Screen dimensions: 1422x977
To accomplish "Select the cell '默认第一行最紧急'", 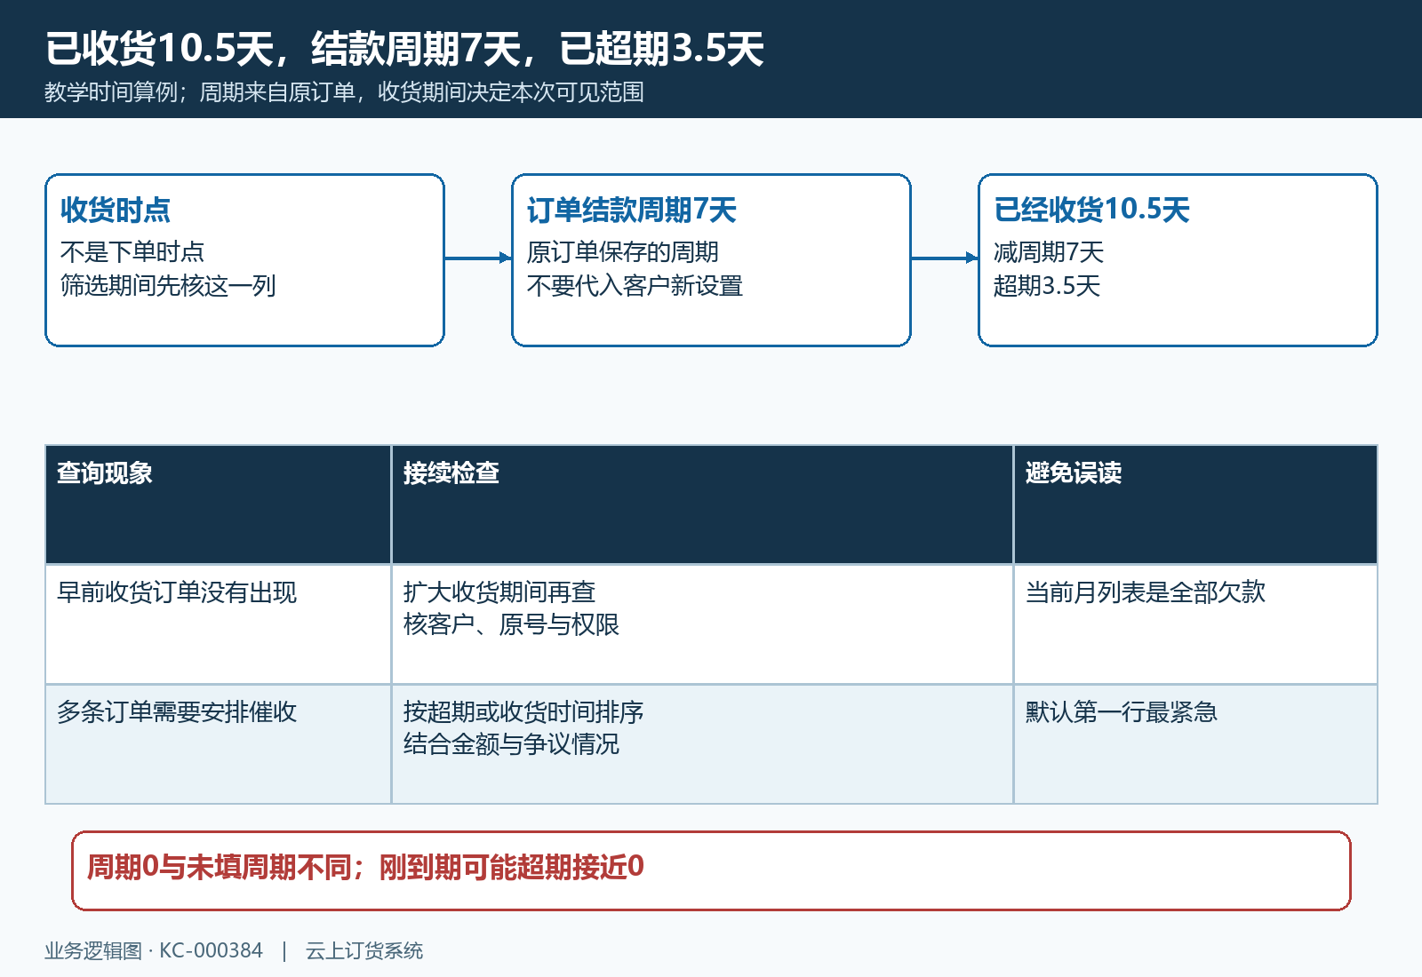I will point(1195,744).
